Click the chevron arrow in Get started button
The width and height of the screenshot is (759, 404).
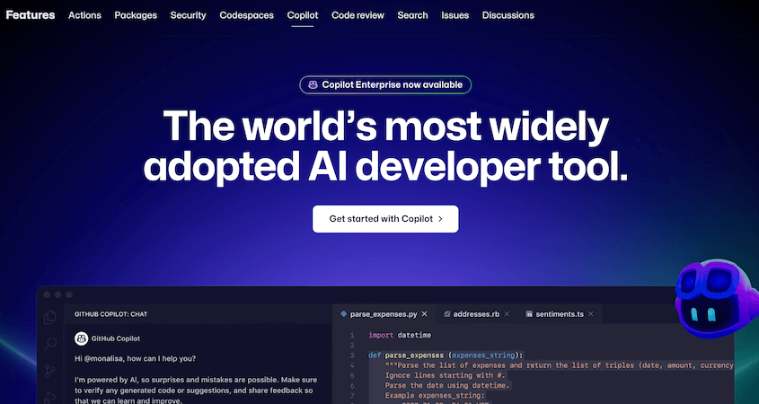[x=440, y=219]
